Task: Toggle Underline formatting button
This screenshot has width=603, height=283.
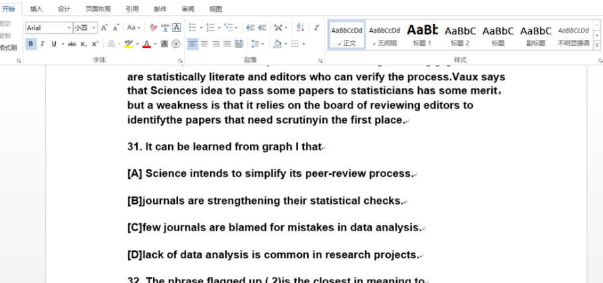Action: pos(53,44)
